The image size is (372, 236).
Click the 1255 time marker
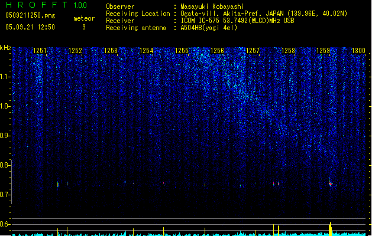coord(182,51)
